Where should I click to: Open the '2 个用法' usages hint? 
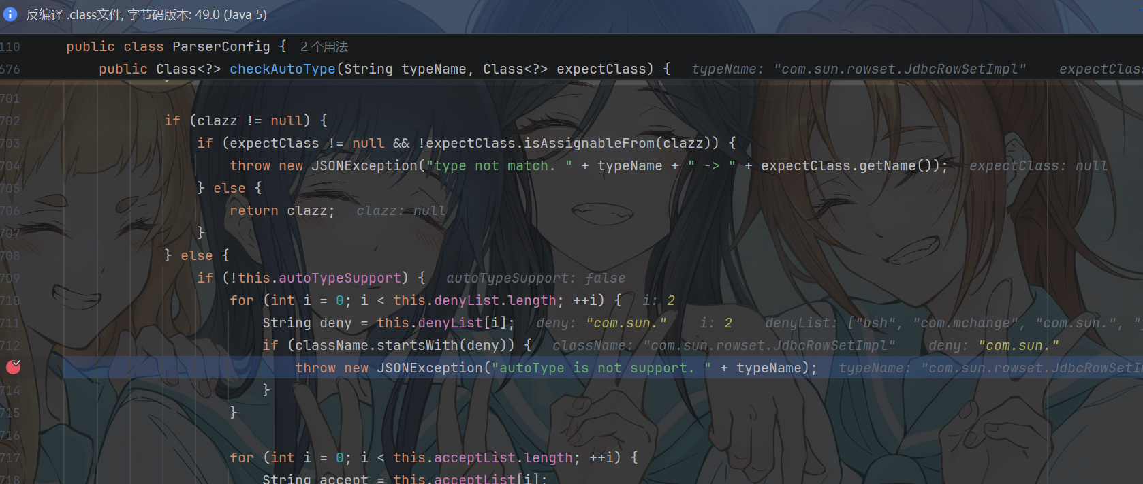pyautogui.click(x=324, y=46)
